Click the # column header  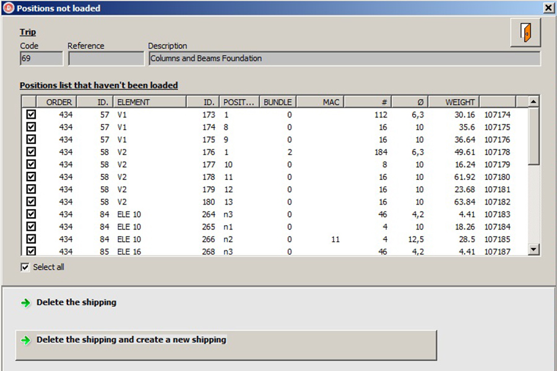tap(368, 102)
